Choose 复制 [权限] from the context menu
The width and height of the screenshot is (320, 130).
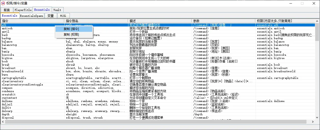(x=74, y=35)
